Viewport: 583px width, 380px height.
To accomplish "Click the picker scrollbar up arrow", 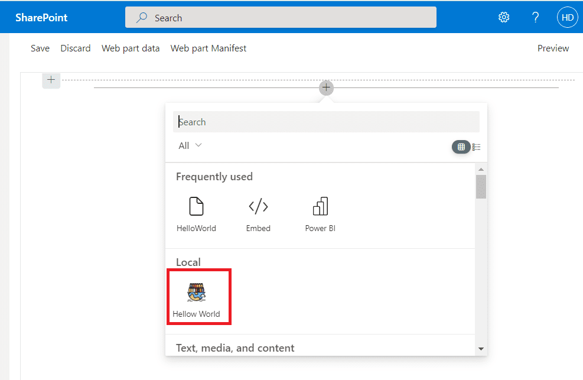I will (x=481, y=169).
